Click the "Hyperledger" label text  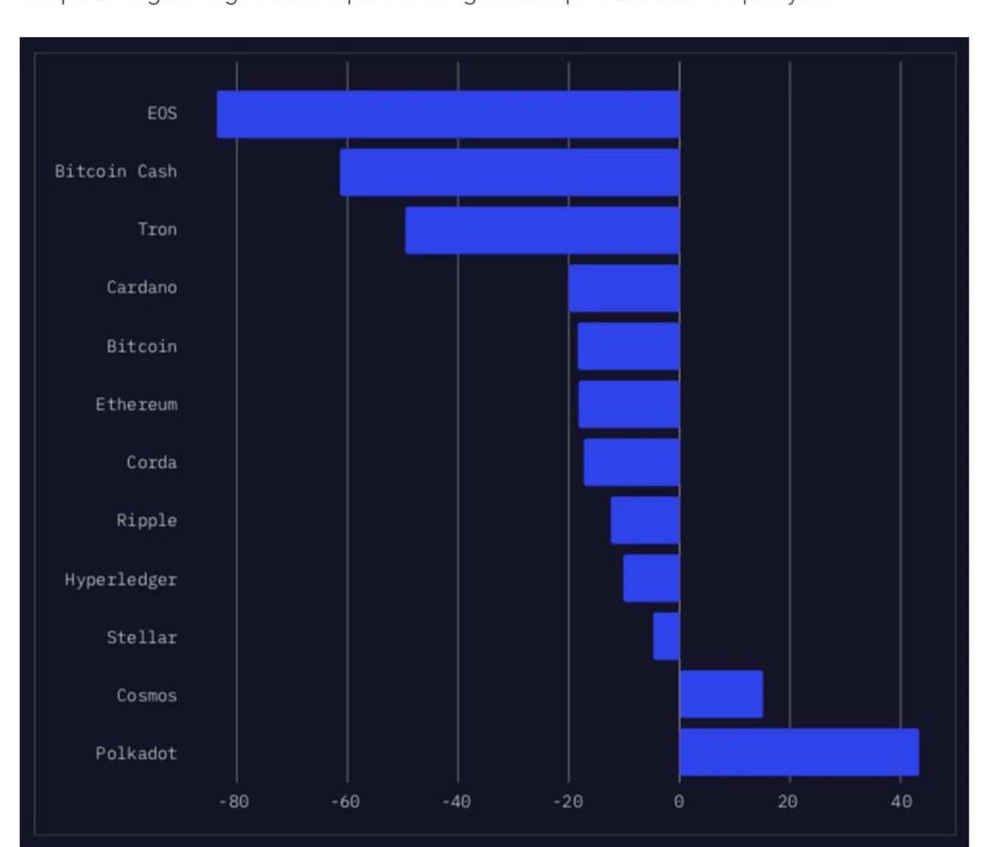point(121,580)
